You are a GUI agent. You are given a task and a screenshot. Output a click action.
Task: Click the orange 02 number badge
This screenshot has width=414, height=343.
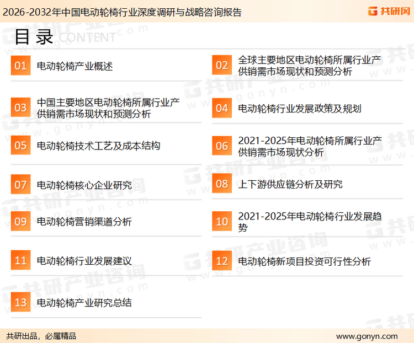pyautogui.click(x=221, y=66)
